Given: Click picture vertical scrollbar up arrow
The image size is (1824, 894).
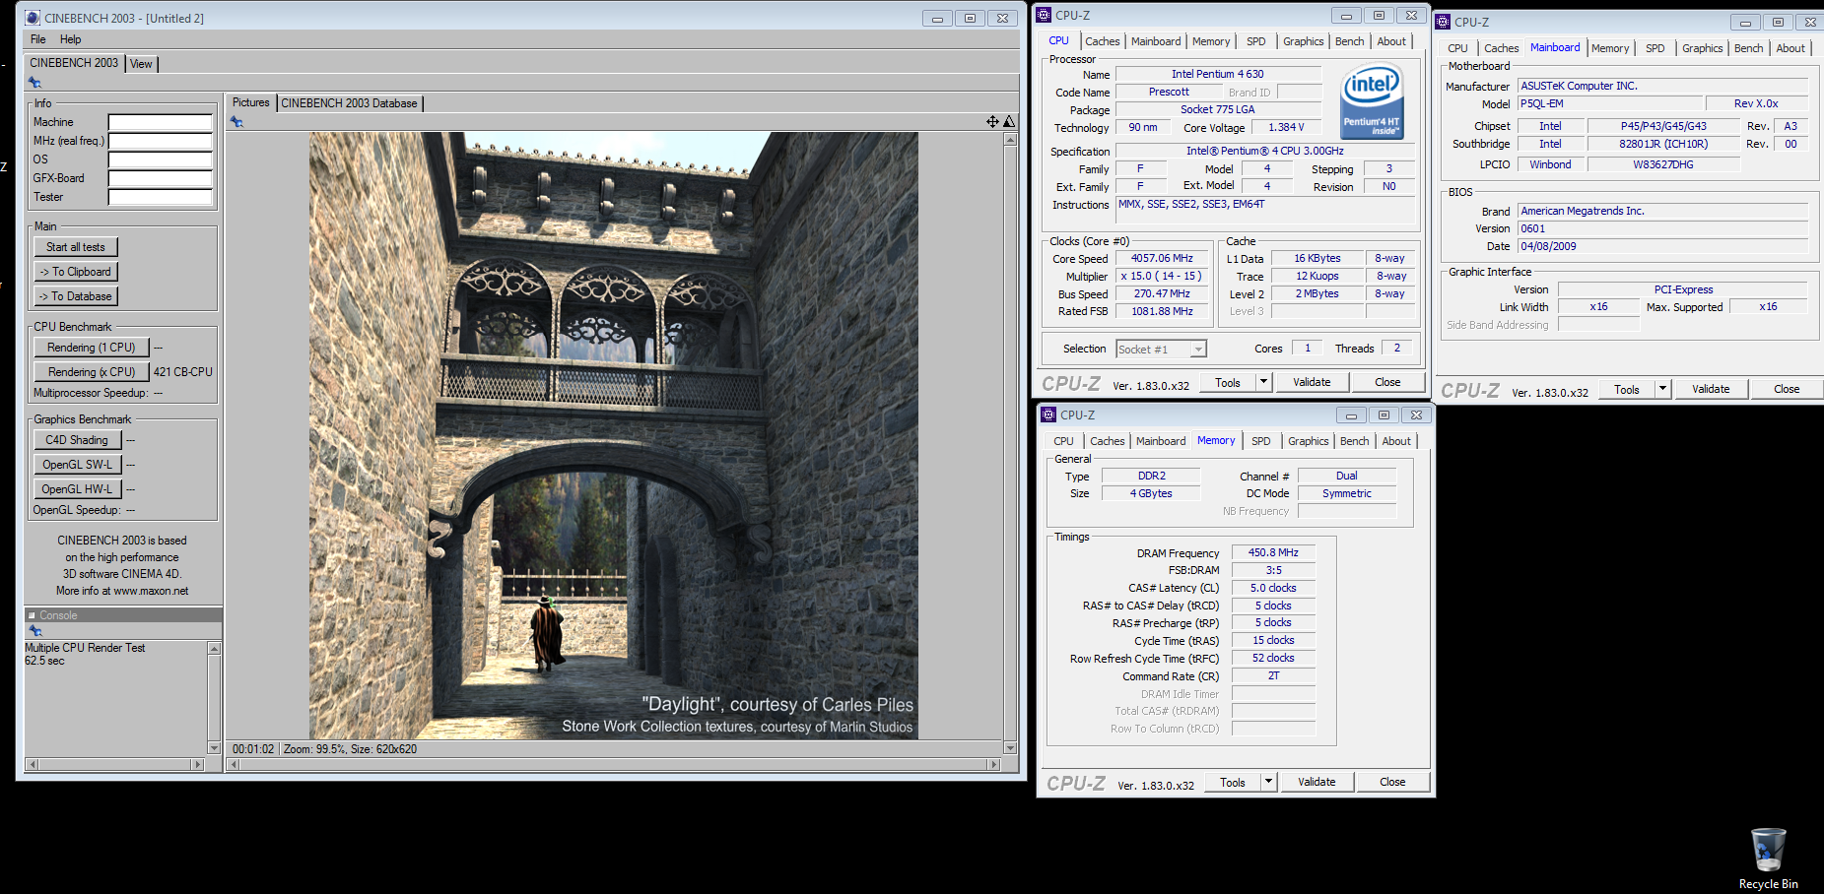Looking at the screenshot, I should pyautogui.click(x=1010, y=139).
